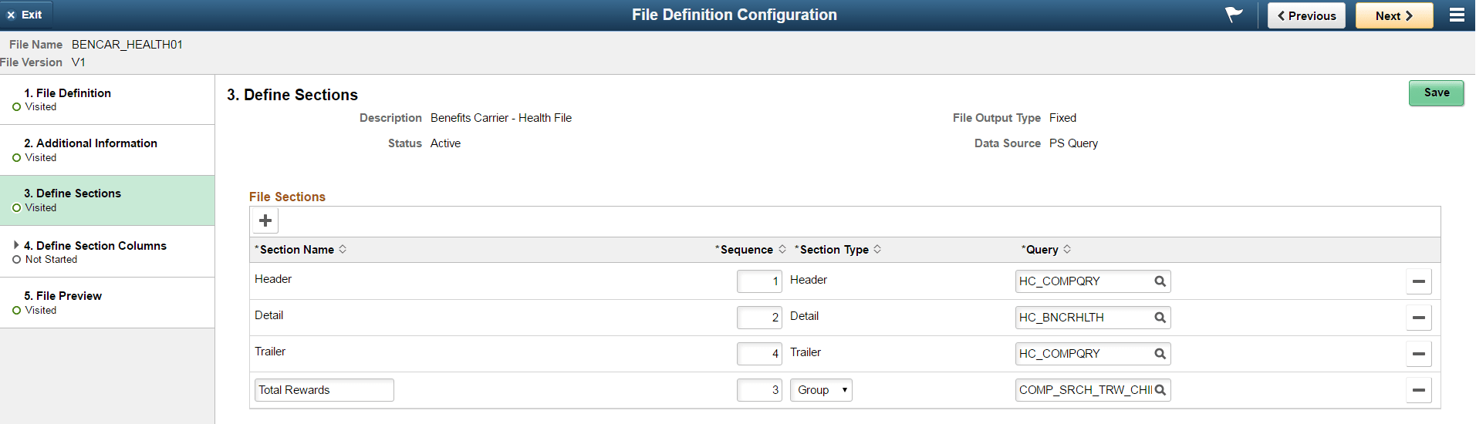The width and height of the screenshot is (1476, 424).
Task: Open query lookup for Detail row
Action: click(1160, 318)
